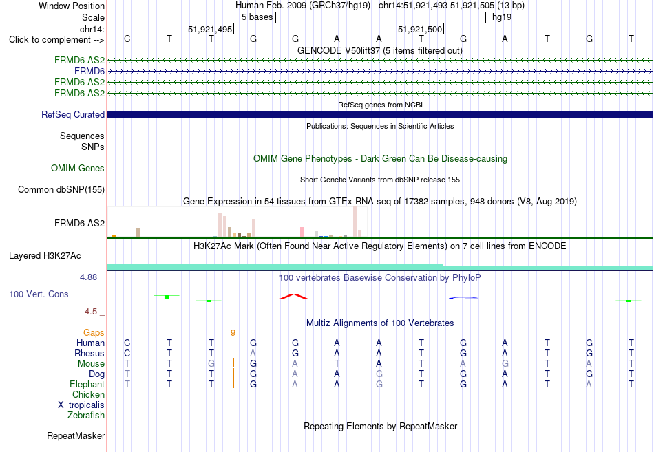Open the Layered H3K27Ac track label

45,256
